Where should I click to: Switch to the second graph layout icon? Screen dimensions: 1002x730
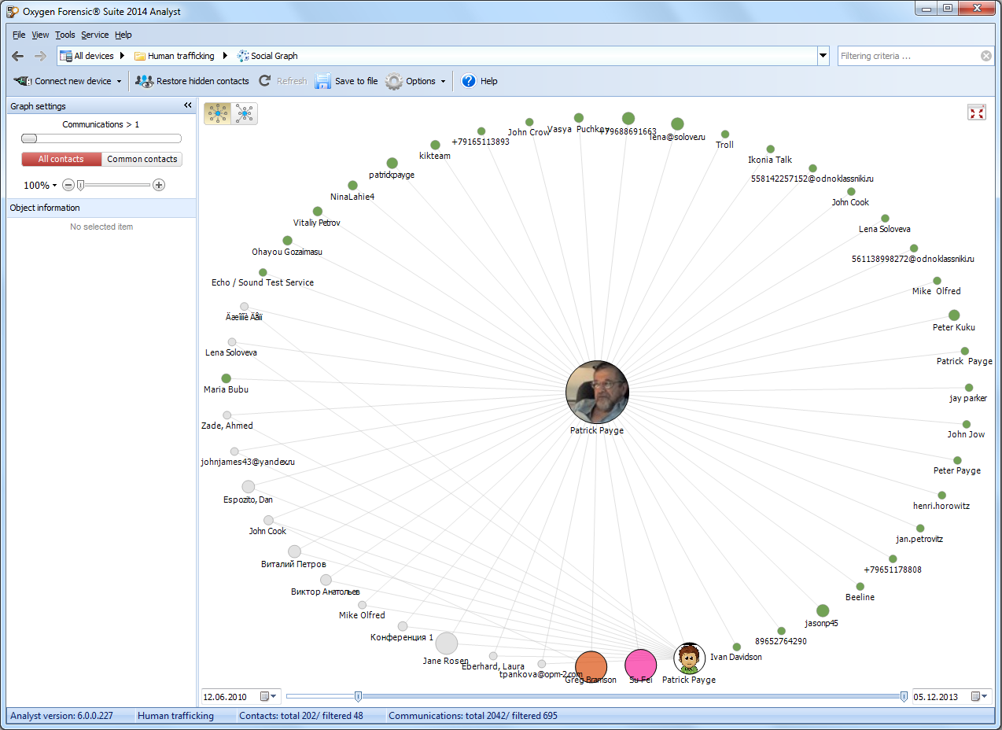pyautogui.click(x=245, y=114)
